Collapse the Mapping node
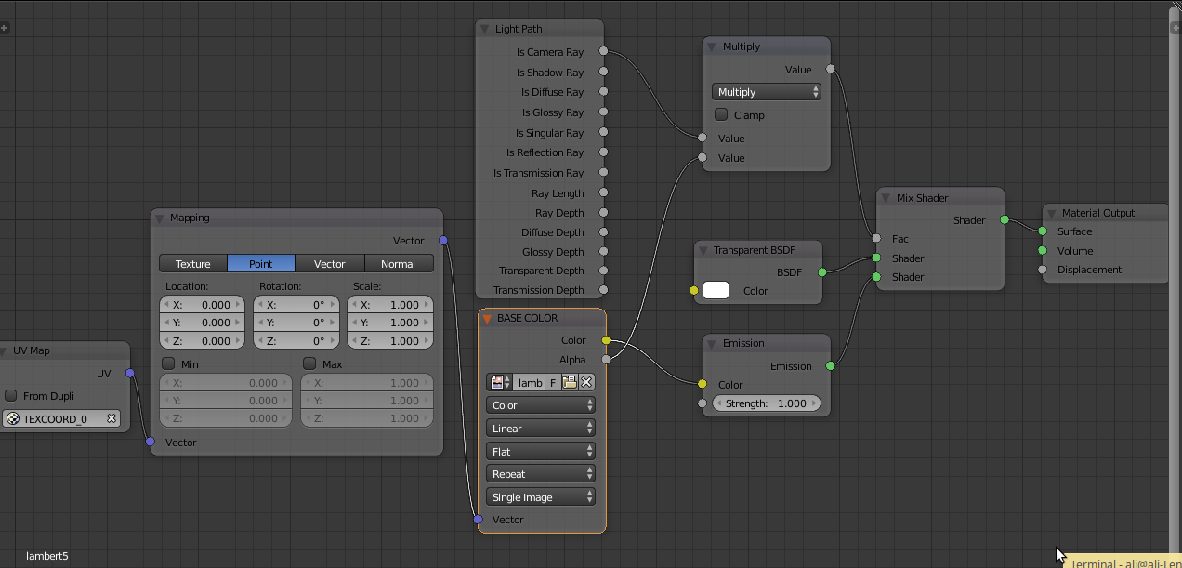The height and width of the screenshot is (568, 1182). click(160, 218)
